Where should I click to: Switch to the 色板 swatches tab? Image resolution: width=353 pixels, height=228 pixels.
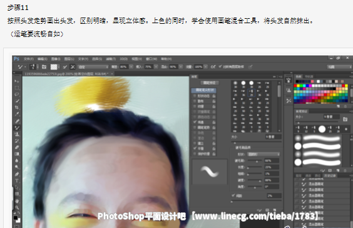pos(299,76)
